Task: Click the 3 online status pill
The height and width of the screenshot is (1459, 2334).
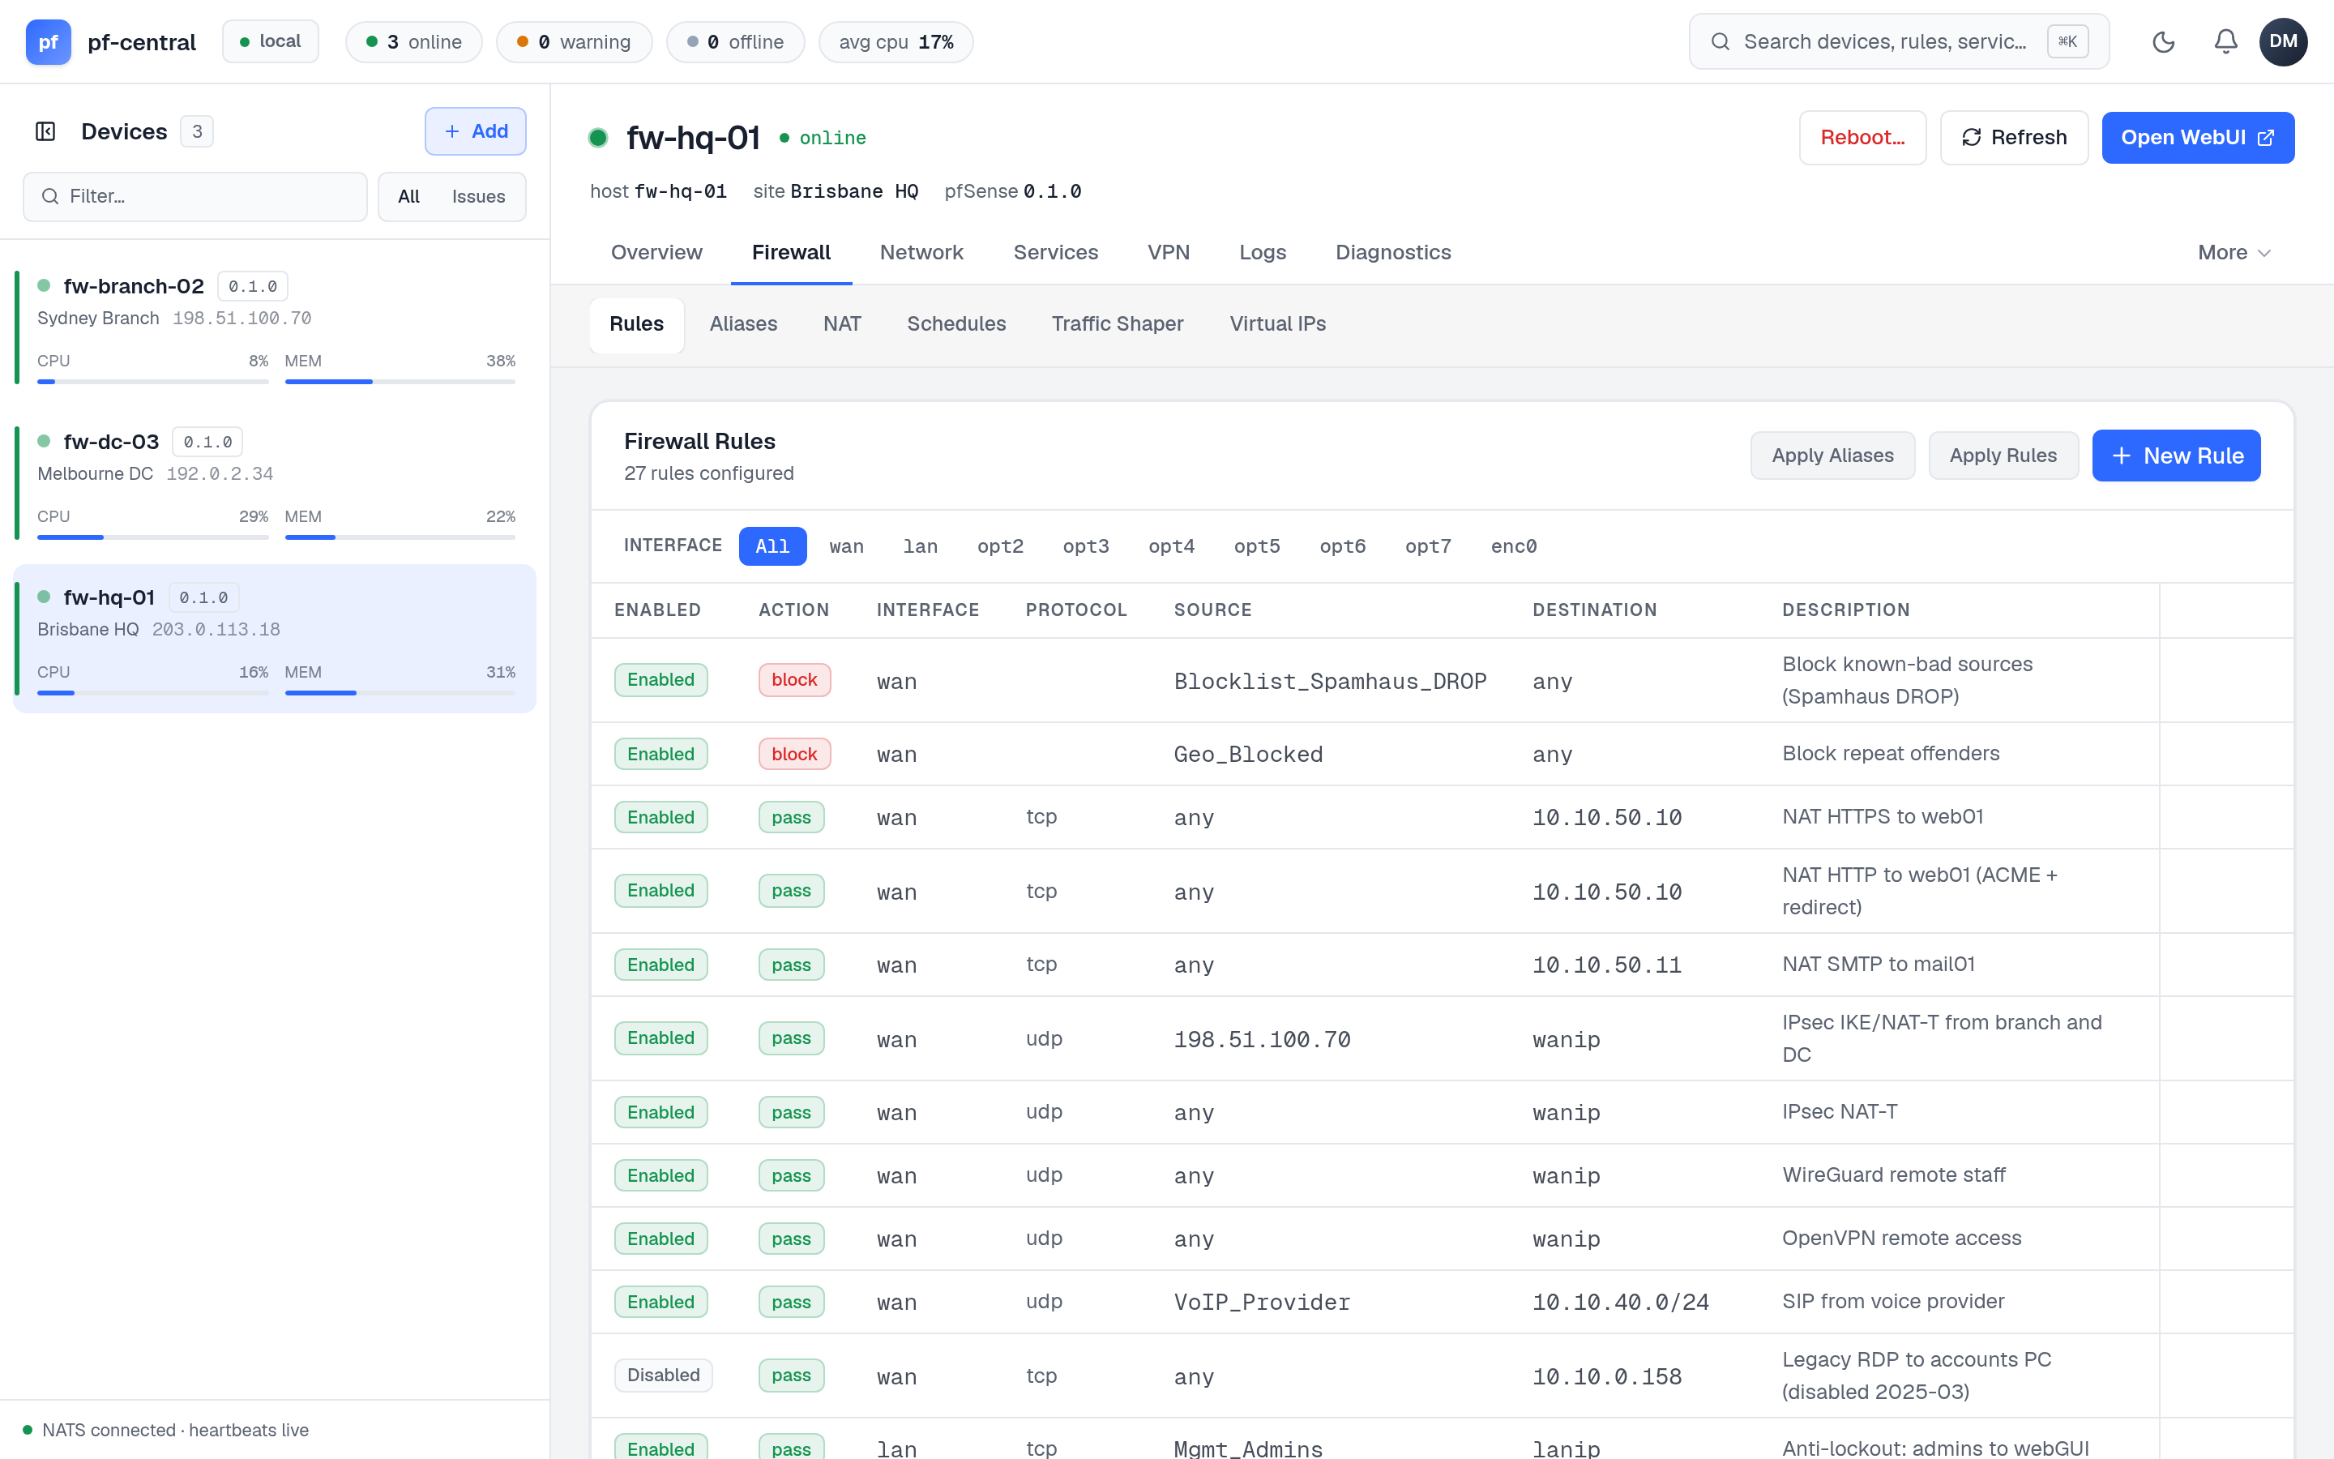Action: tap(414, 41)
